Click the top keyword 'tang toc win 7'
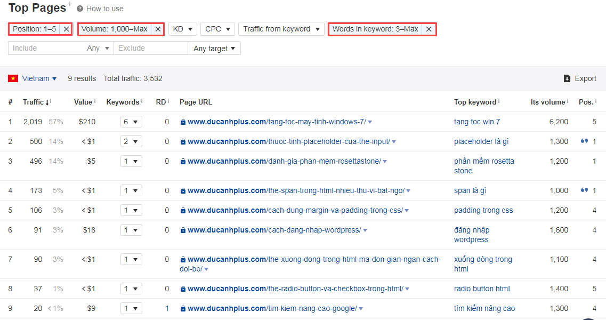This screenshot has height=320, width=606. click(476, 122)
